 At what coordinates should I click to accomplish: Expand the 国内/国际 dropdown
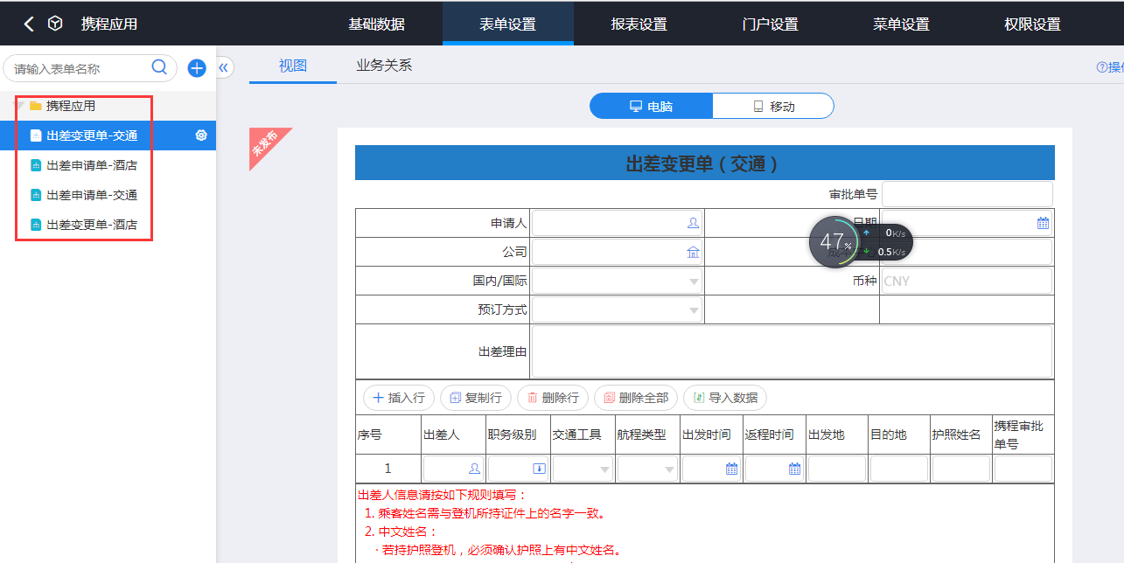[x=694, y=281]
